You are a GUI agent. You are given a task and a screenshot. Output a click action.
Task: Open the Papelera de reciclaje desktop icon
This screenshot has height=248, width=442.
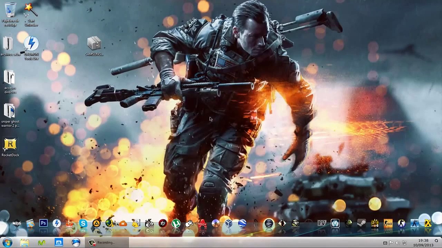(10, 14)
